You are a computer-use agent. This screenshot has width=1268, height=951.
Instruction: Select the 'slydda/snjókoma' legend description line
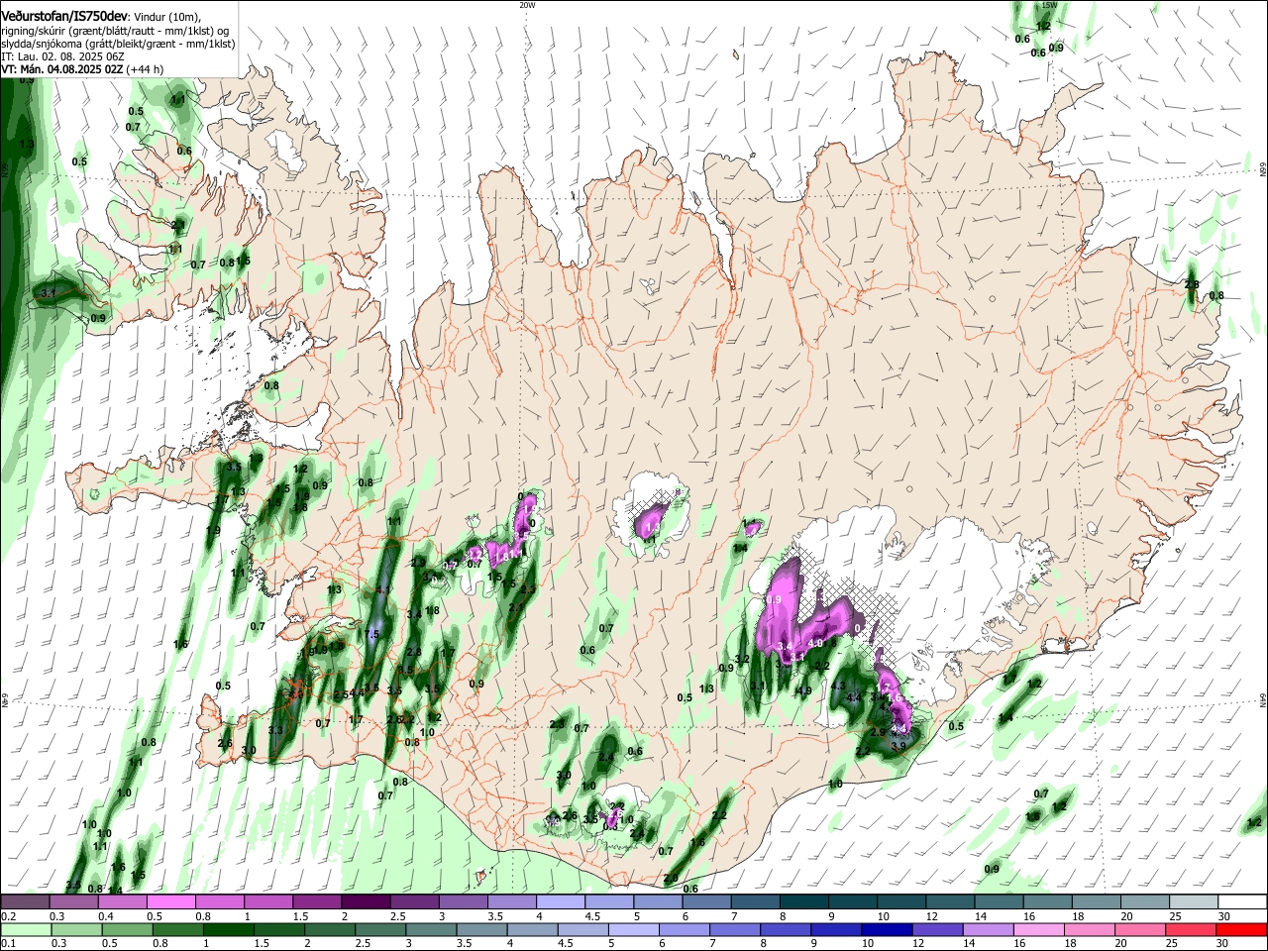point(118,44)
